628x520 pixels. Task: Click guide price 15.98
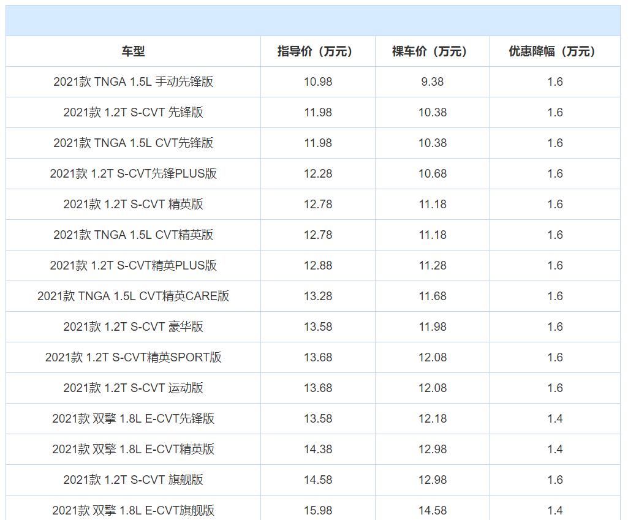click(x=318, y=510)
